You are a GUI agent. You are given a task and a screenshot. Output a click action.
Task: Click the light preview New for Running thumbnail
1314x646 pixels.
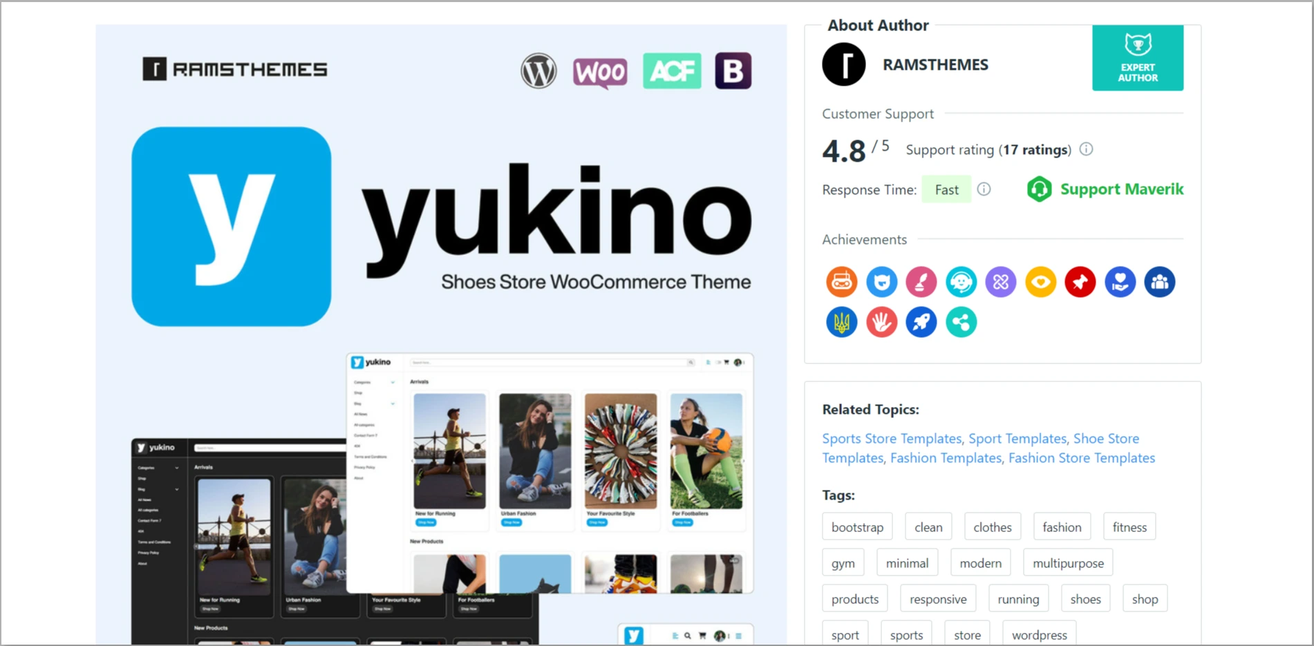coord(449,451)
